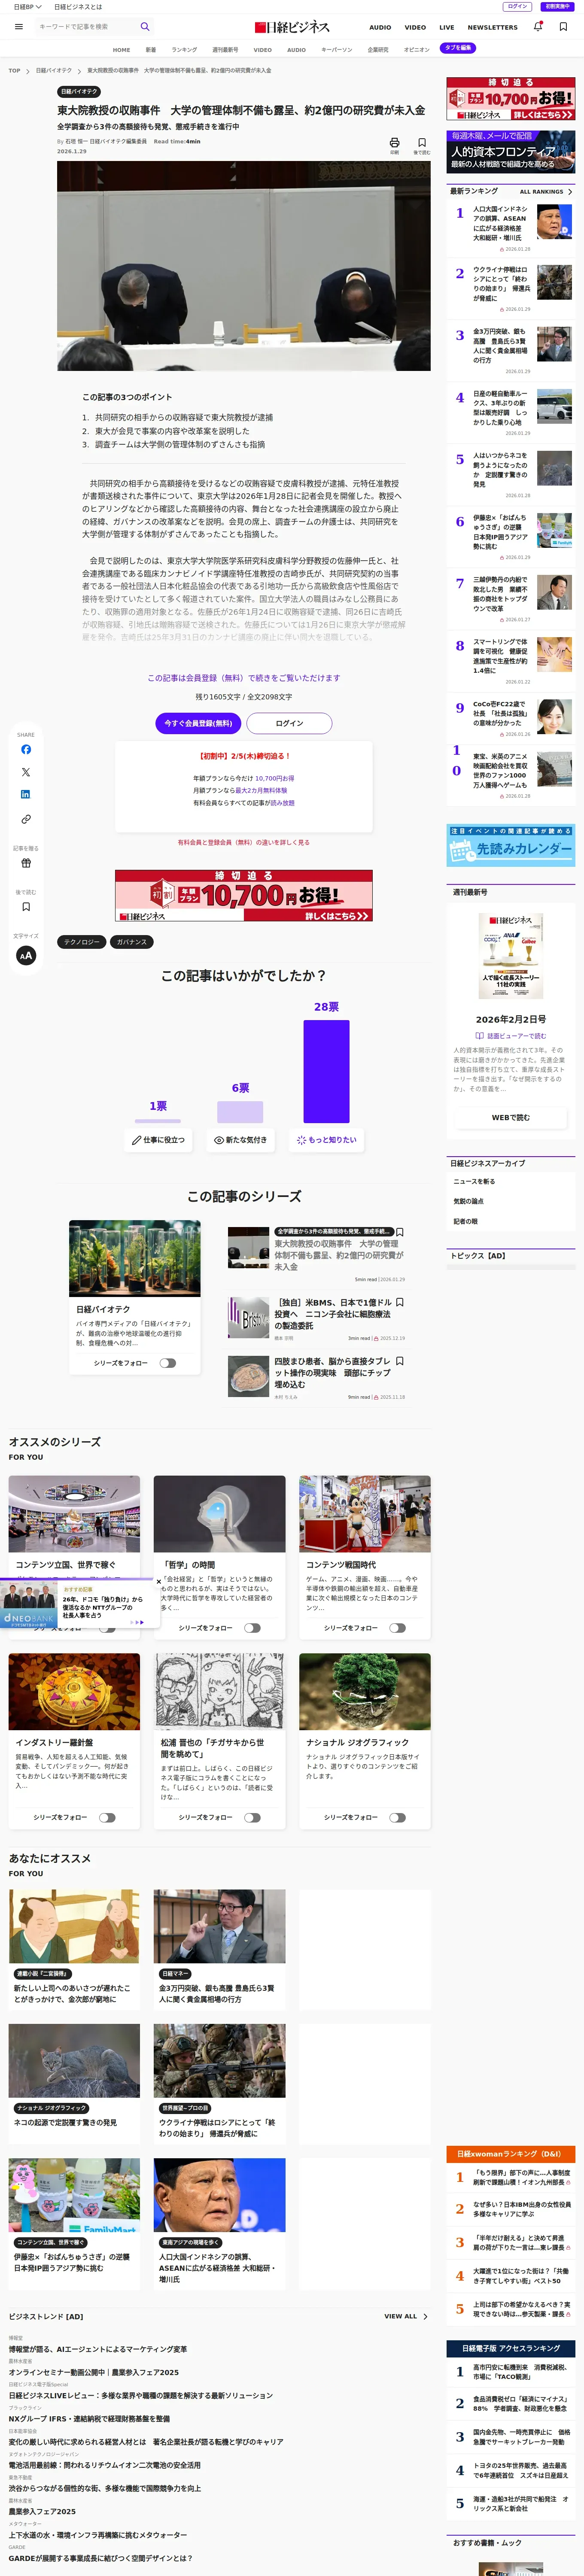584x2576 pixels.
Task: Close the NEOBANK recommendation popup
Action: [x=159, y=1582]
